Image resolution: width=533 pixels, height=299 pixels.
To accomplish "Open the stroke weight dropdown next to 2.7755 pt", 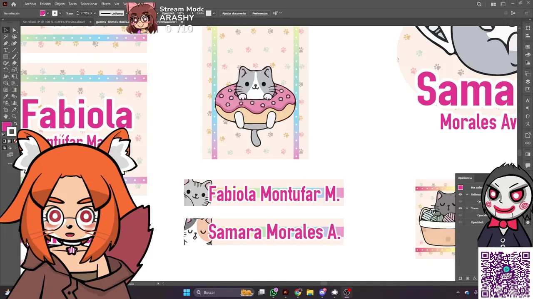I will 95,13.
